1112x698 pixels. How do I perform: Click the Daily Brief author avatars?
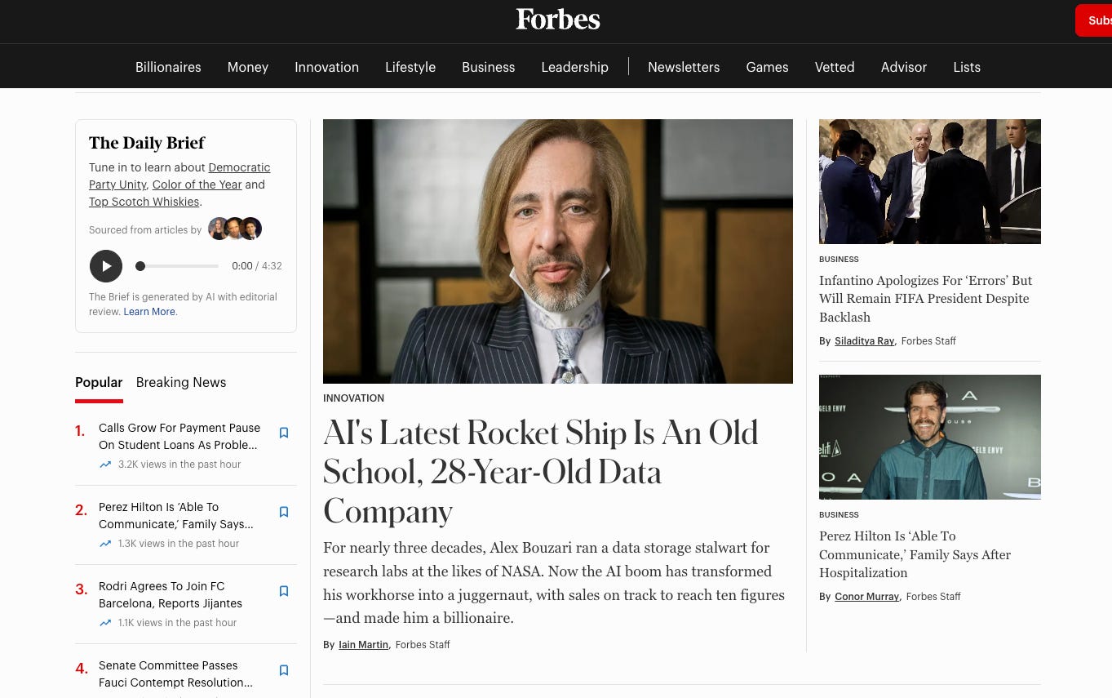(235, 229)
